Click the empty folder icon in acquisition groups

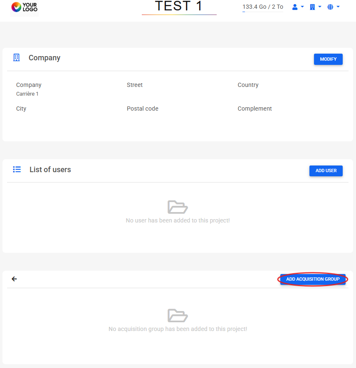(x=178, y=315)
